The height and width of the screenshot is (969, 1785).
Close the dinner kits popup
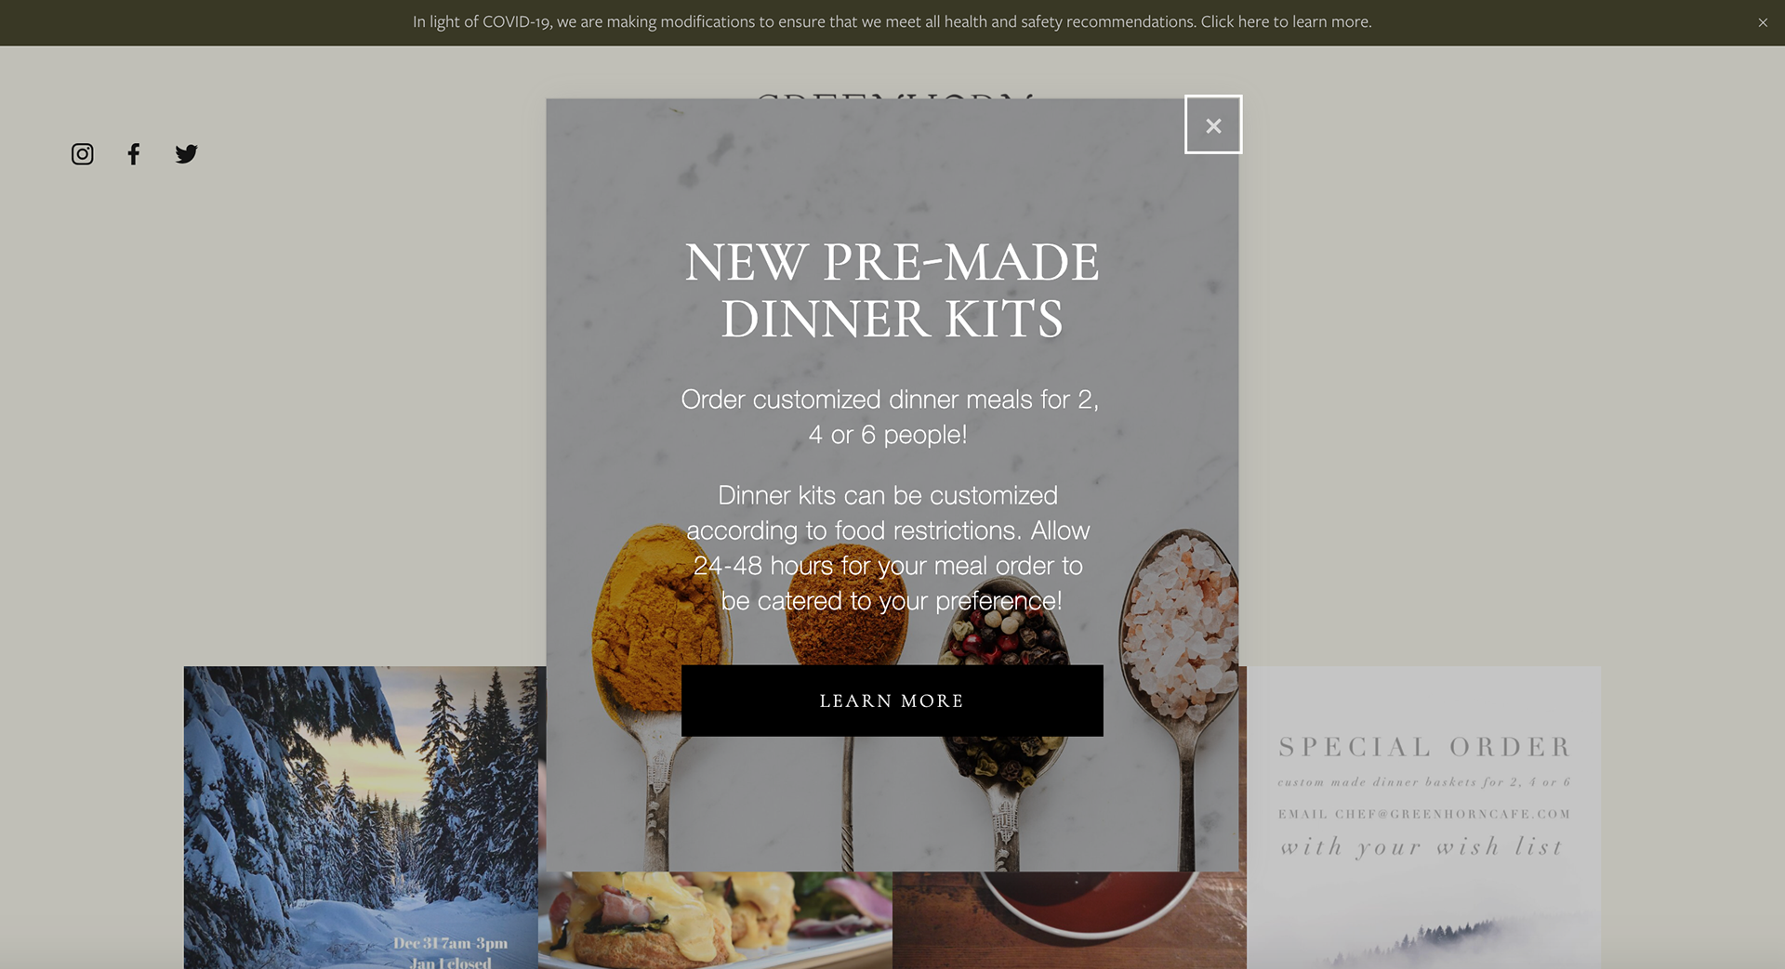click(1213, 124)
